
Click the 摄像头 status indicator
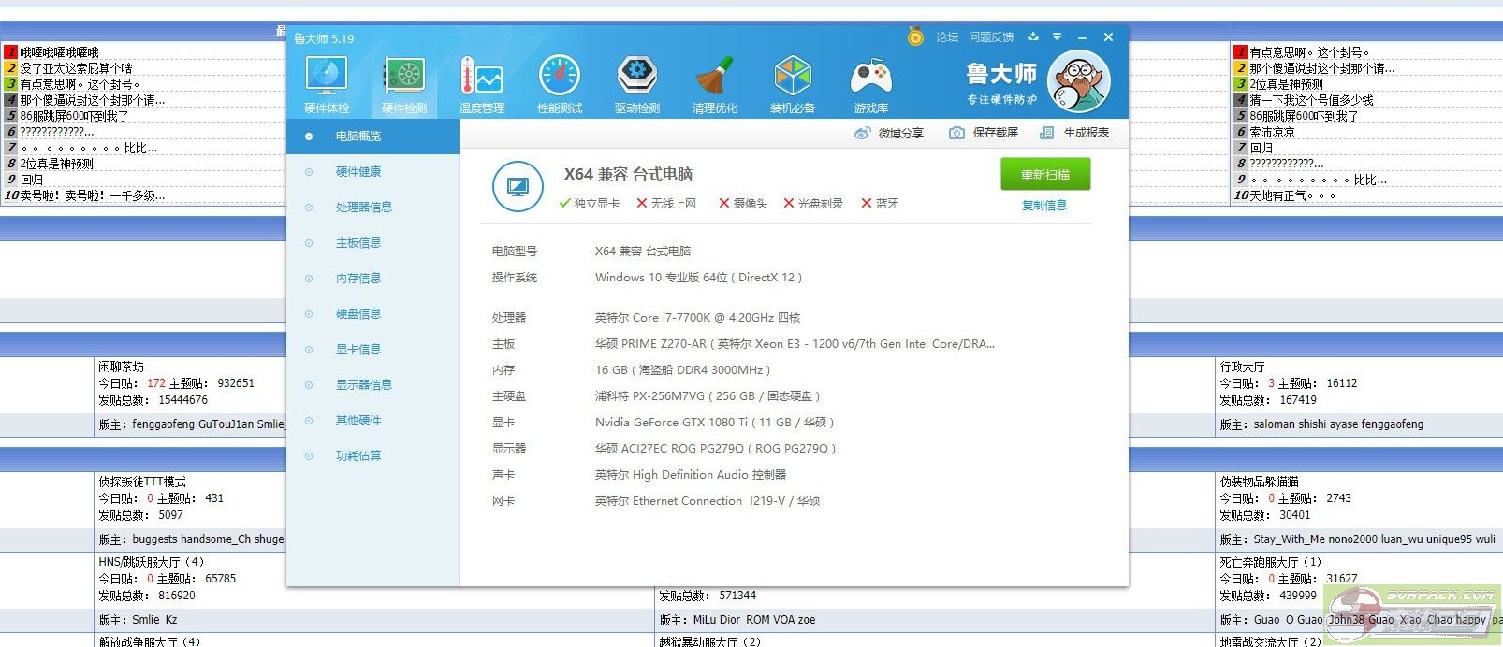point(743,204)
